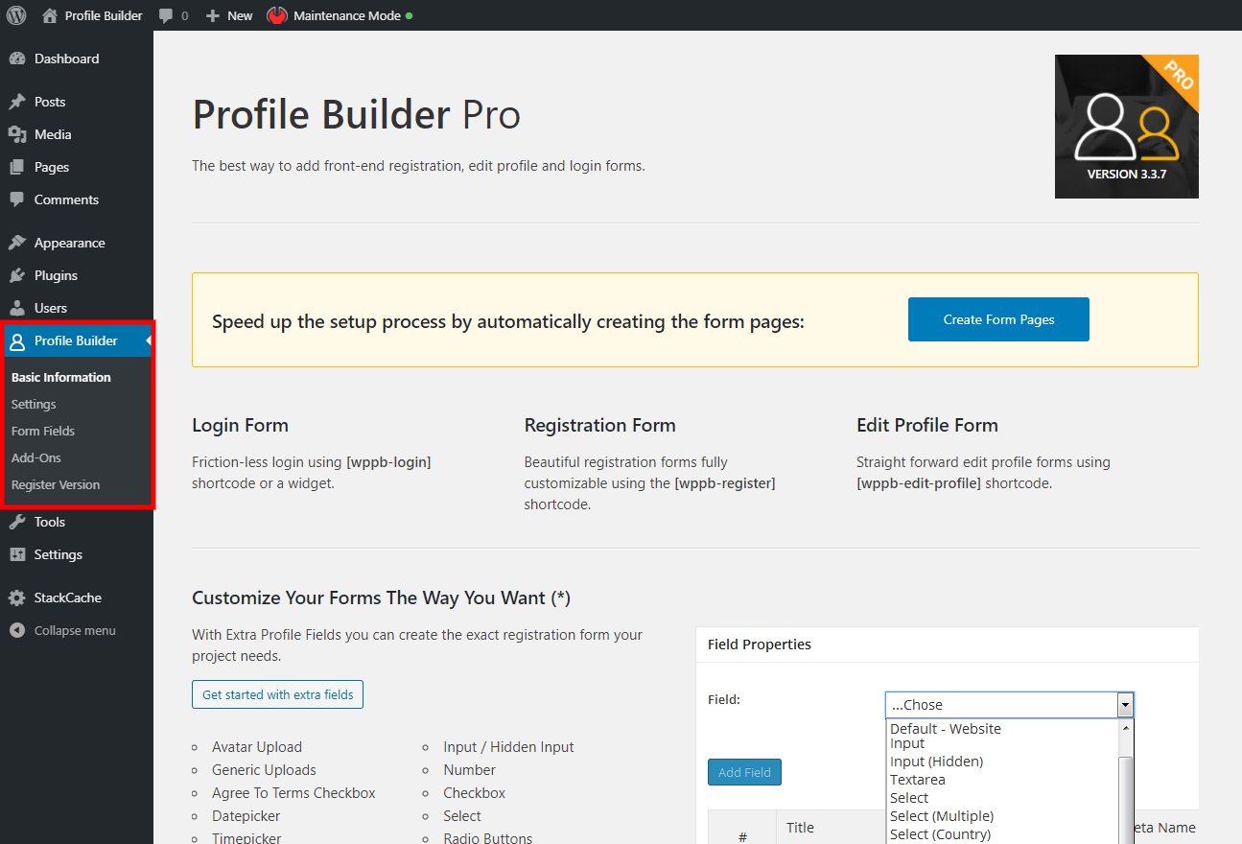1242x844 pixels.
Task: Click the Users person icon
Action: [17, 308]
